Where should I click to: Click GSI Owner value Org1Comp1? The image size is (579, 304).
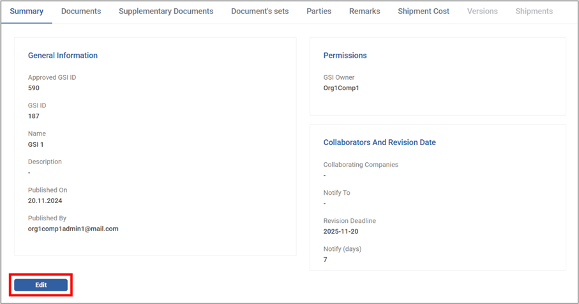(341, 88)
